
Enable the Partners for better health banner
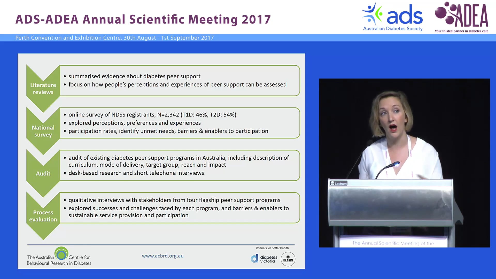coord(272,248)
